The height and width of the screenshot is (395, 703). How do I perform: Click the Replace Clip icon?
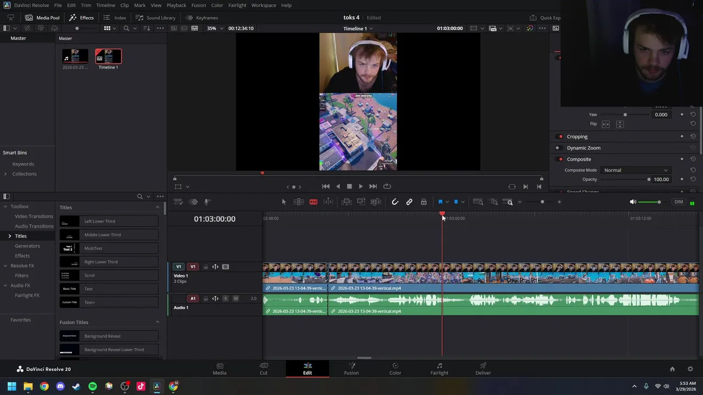coord(376,202)
